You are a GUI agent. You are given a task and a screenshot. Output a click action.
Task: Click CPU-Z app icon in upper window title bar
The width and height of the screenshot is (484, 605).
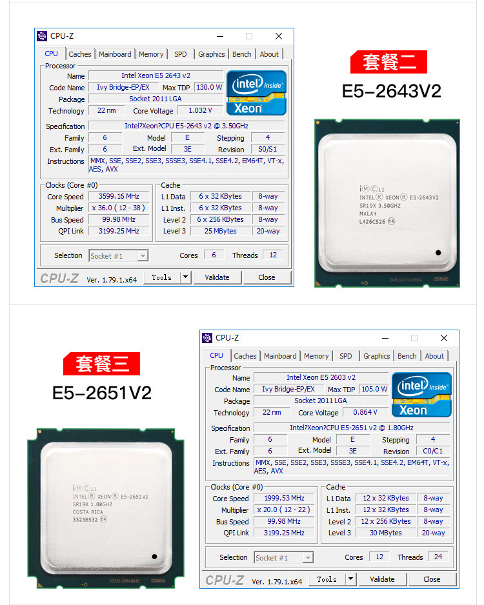tap(42, 36)
